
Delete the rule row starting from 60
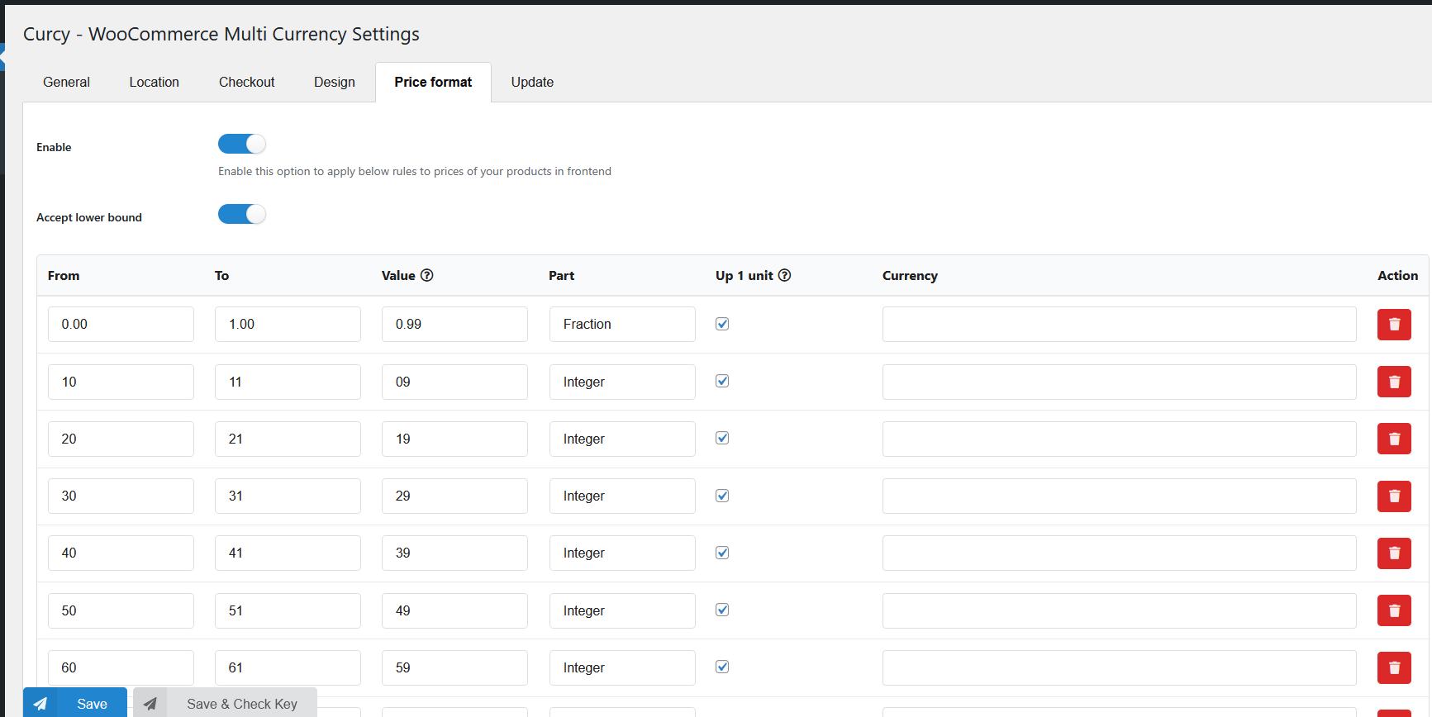click(1394, 667)
